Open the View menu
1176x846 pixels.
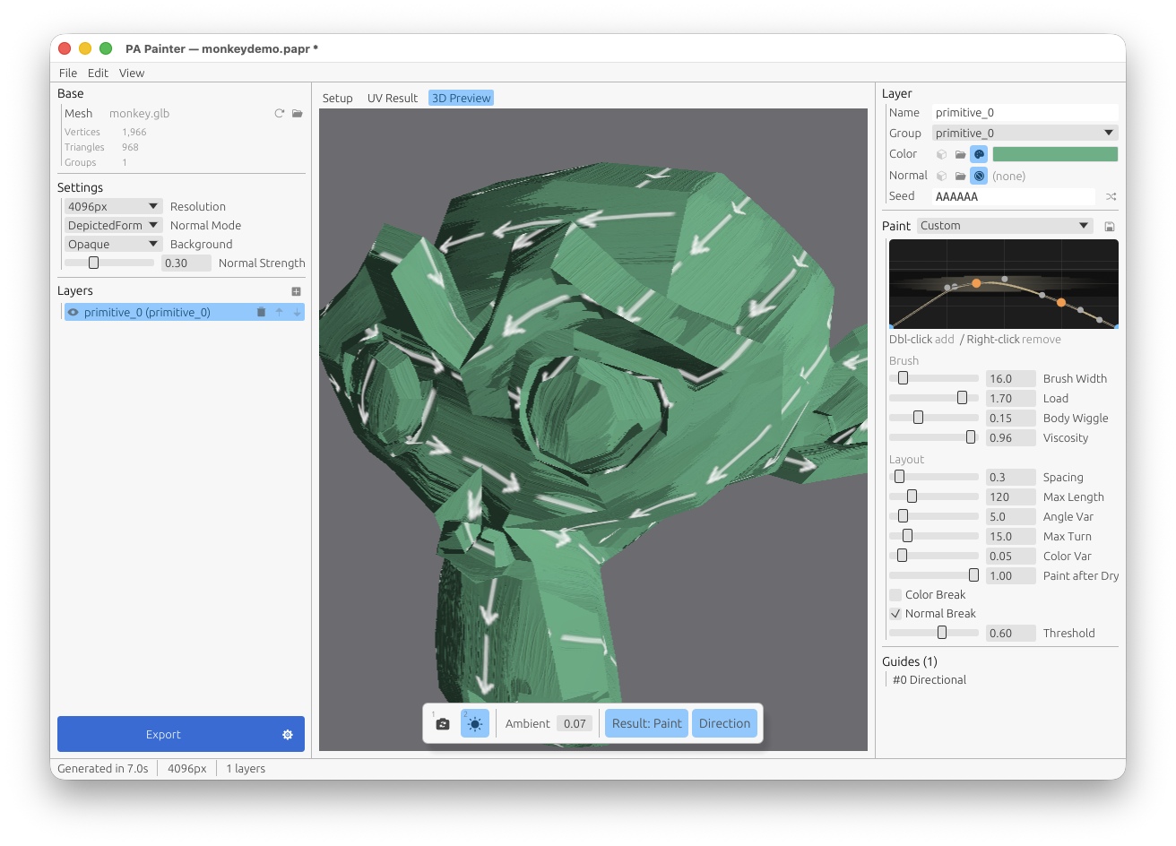pyautogui.click(x=132, y=73)
